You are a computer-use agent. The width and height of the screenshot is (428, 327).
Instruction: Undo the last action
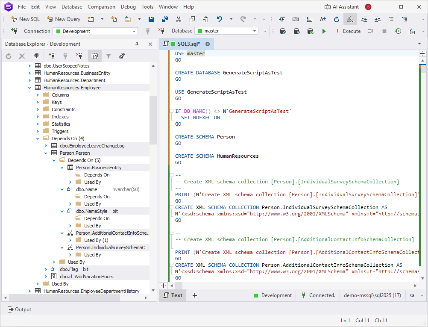click(220, 19)
